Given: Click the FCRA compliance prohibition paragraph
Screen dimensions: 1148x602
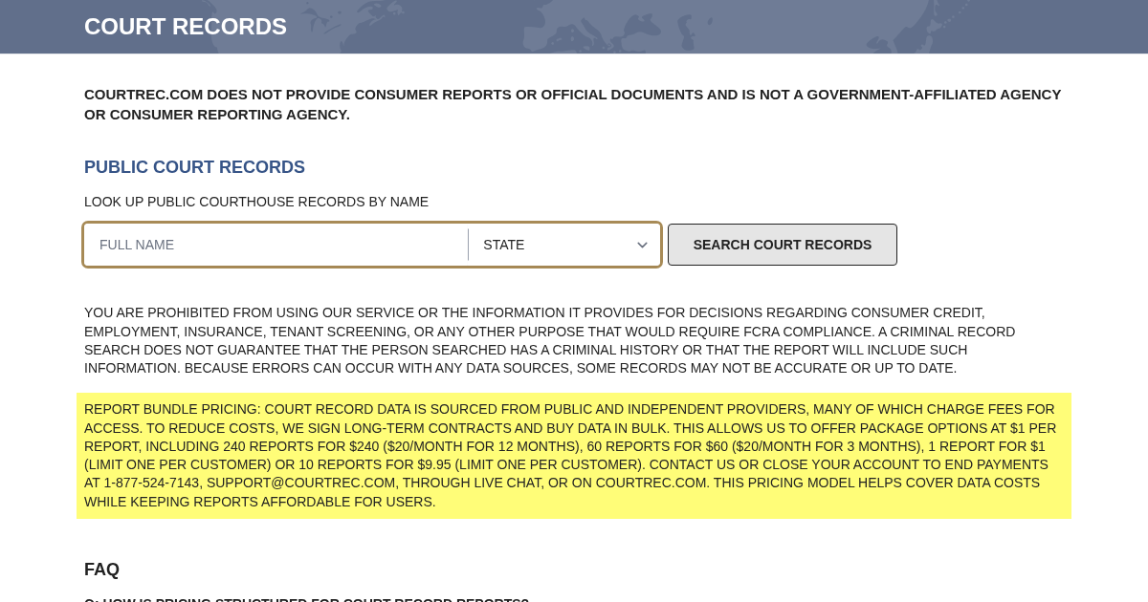Looking at the screenshot, I should pyautogui.click(x=550, y=340).
